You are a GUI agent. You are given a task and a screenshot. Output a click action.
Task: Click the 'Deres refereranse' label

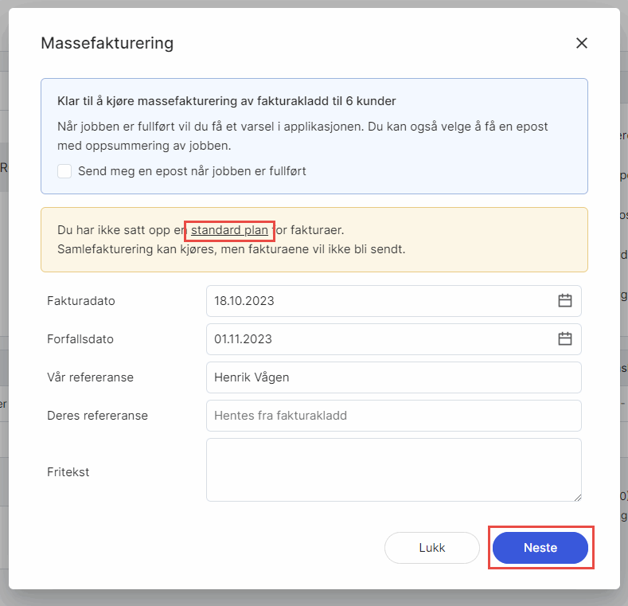[97, 416]
